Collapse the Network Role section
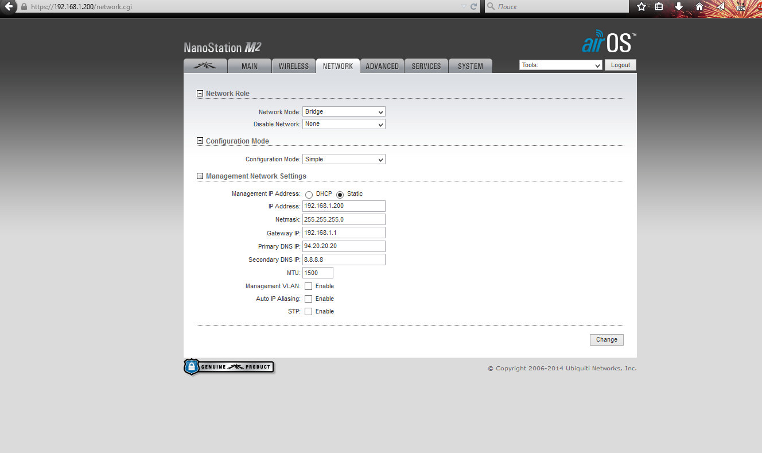762x453 pixels. tap(200, 94)
